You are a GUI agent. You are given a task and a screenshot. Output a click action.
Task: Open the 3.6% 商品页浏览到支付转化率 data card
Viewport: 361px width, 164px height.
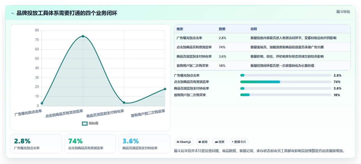(x=144, y=144)
